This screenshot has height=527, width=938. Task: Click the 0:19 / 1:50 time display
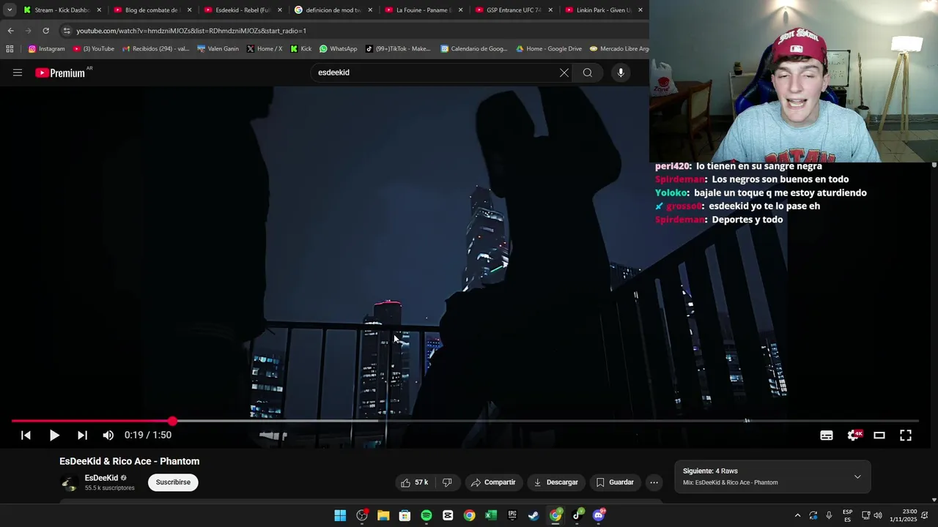pos(148,435)
